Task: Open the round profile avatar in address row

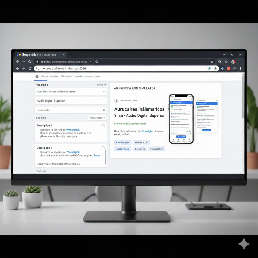Action: coord(233,62)
